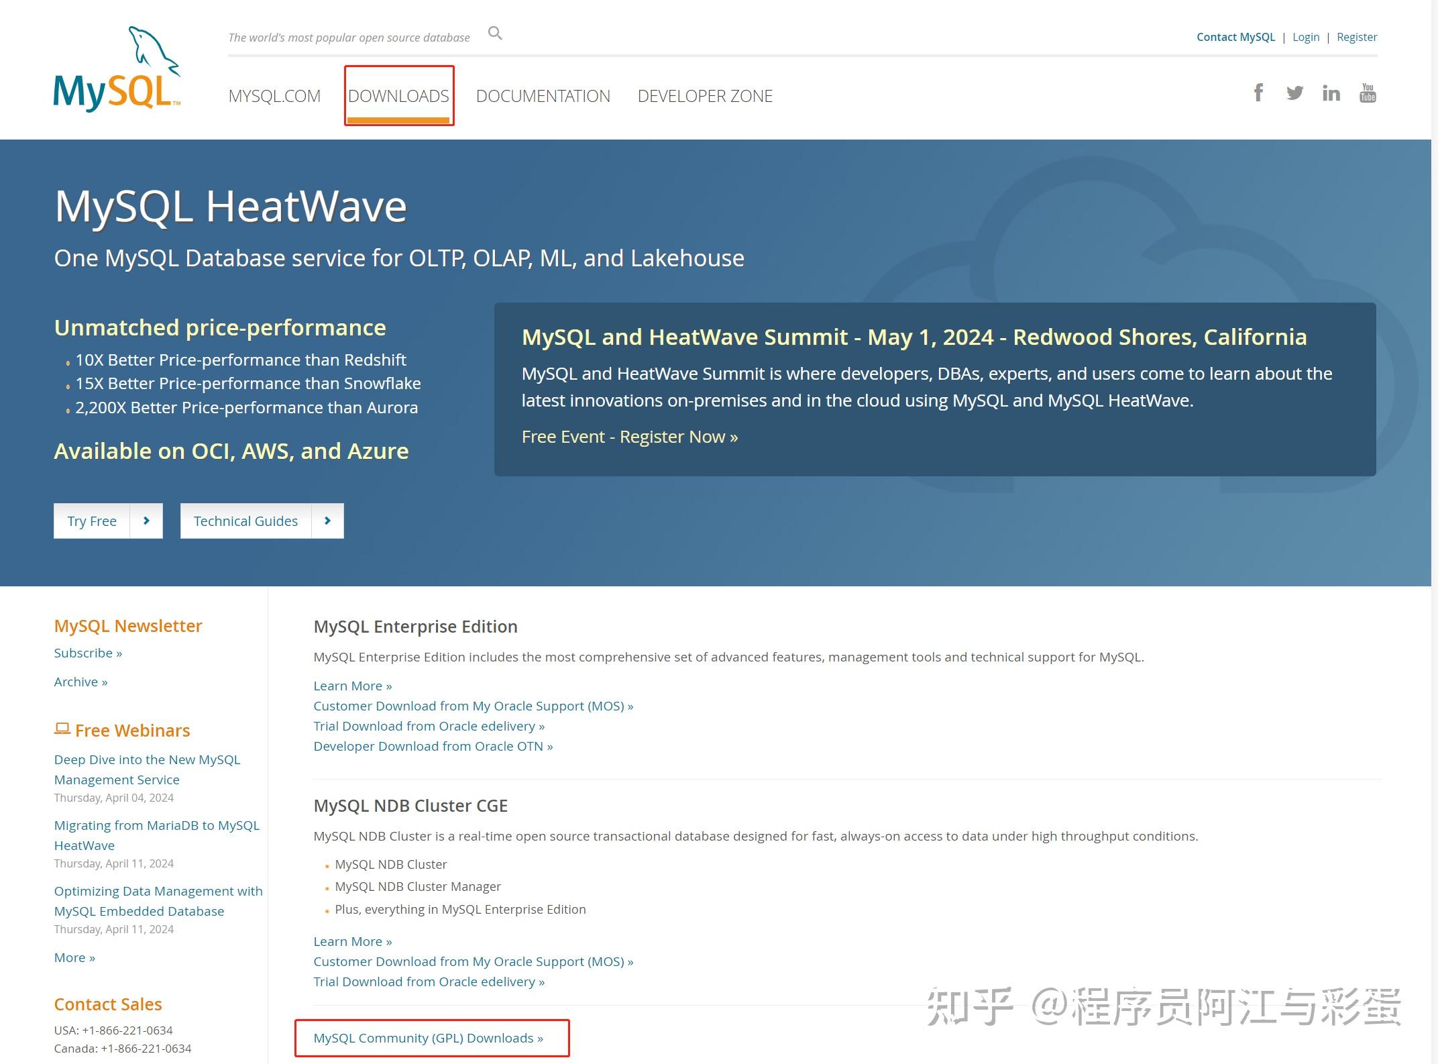Image resolution: width=1438 pixels, height=1064 pixels.
Task: Open Trial Download from Oracle edelivery
Action: pyautogui.click(x=428, y=726)
